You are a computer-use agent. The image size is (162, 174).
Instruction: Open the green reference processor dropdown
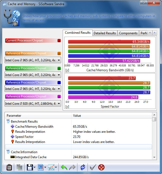33,75
